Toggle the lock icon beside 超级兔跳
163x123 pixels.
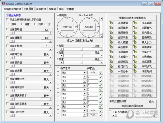[111, 61]
